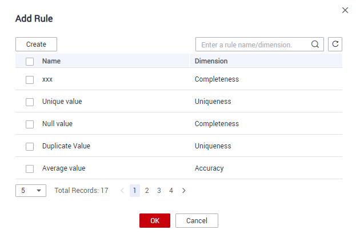Screen dimensions: 356x242
Task: Confirm with the OK button
Action: point(155,220)
